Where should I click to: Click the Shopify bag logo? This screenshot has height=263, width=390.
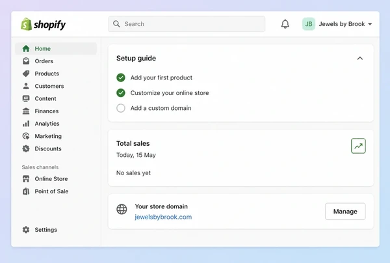[26, 24]
